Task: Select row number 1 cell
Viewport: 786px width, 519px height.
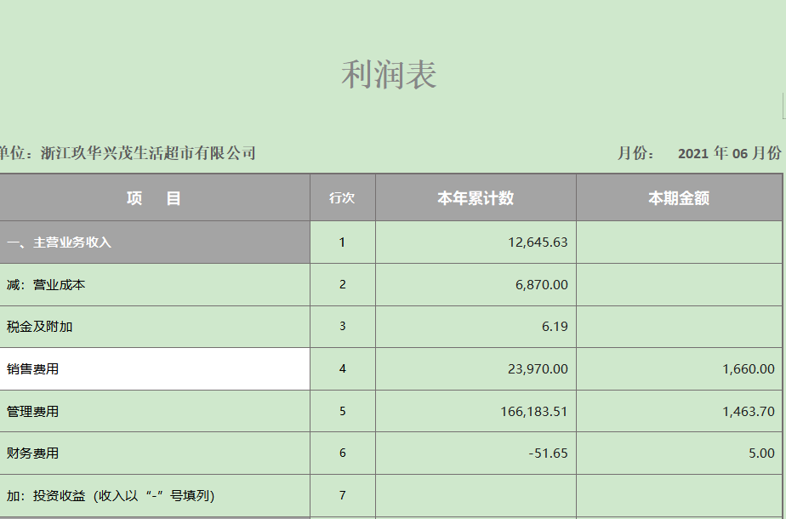Action: (343, 242)
